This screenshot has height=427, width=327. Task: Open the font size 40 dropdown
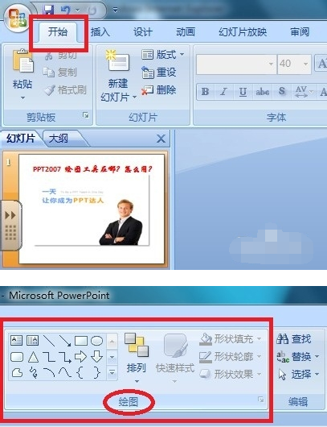click(305, 64)
